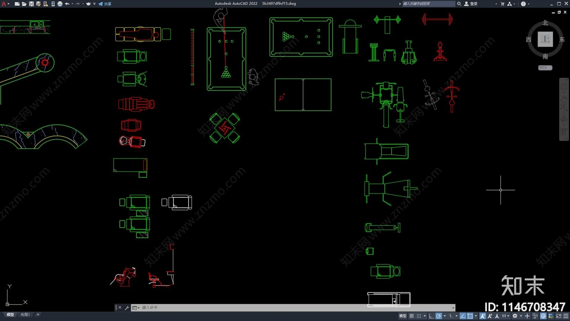Open an existing drawing file
The height and width of the screenshot is (321, 570).
(x=24, y=4)
